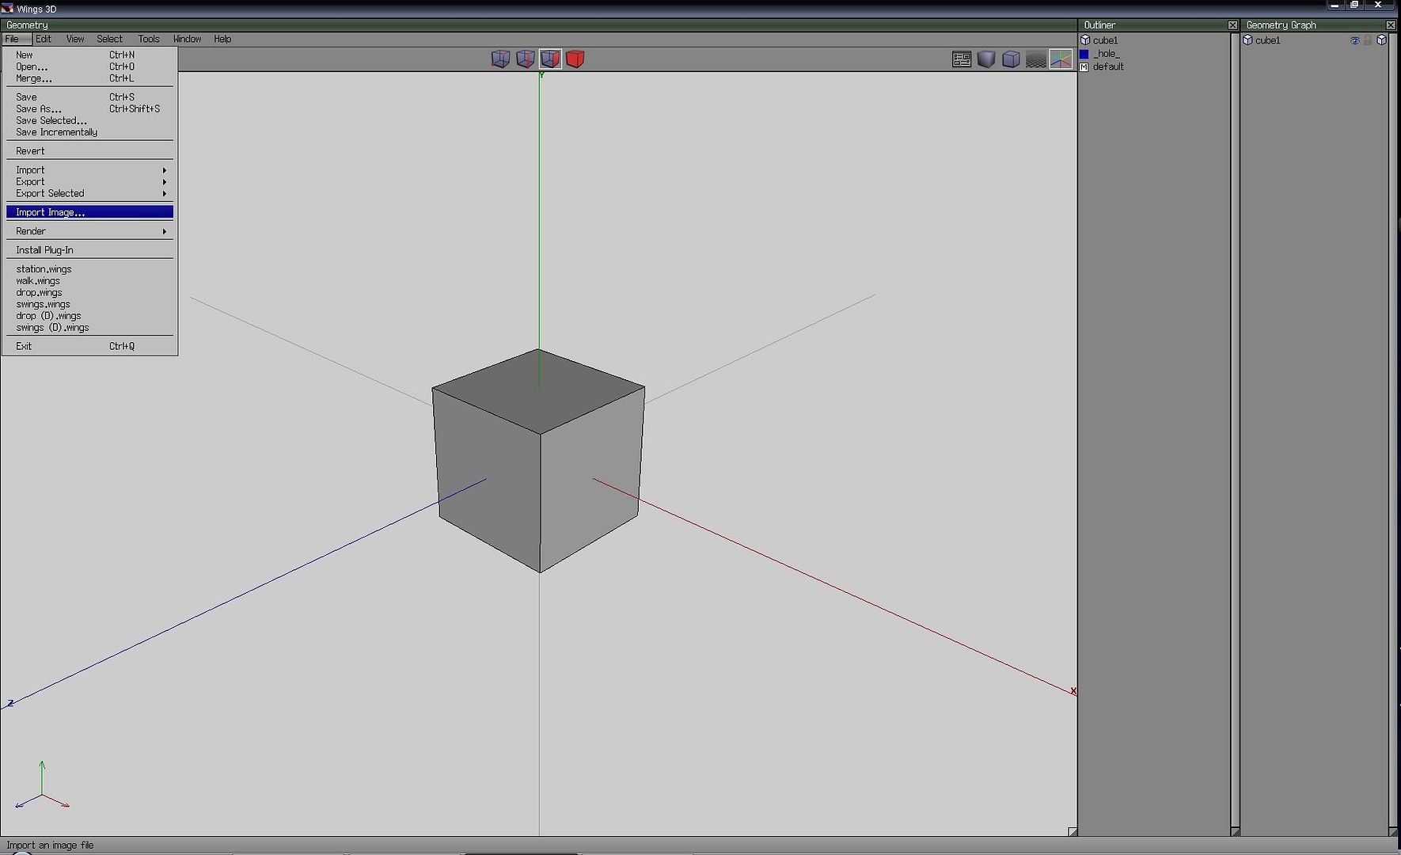The image size is (1401, 855).
Task: Click viewport resize corner grip
Action: [1073, 831]
